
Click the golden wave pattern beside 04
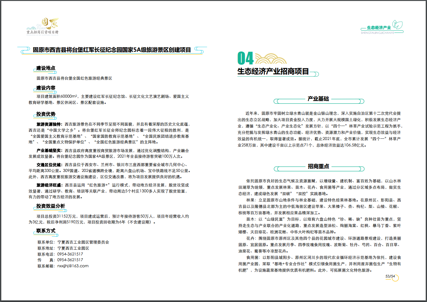[x=271, y=59]
